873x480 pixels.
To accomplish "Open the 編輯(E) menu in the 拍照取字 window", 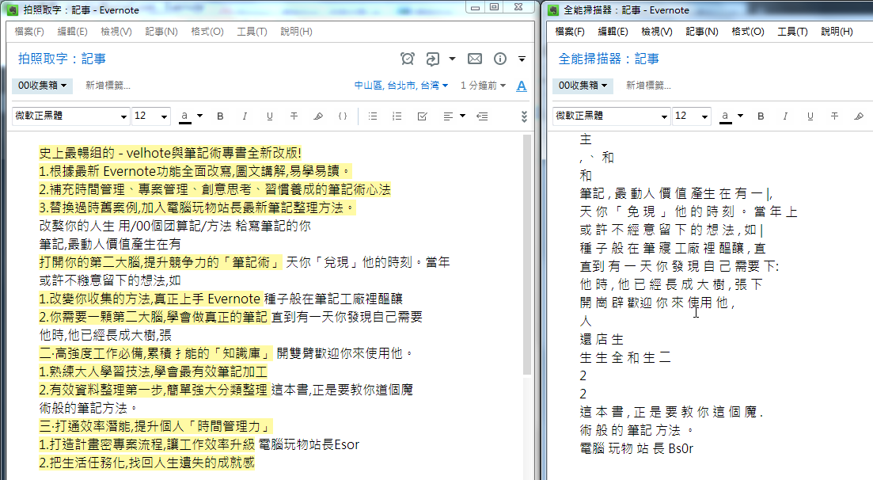I will [72, 31].
